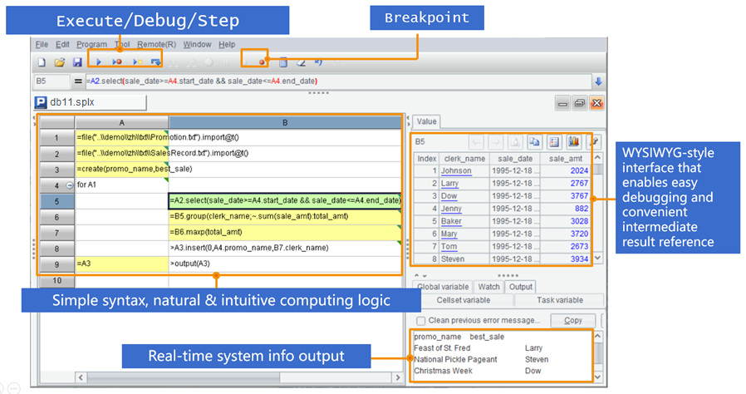Open the Program menu
The image size is (746, 394).
(91, 44)
